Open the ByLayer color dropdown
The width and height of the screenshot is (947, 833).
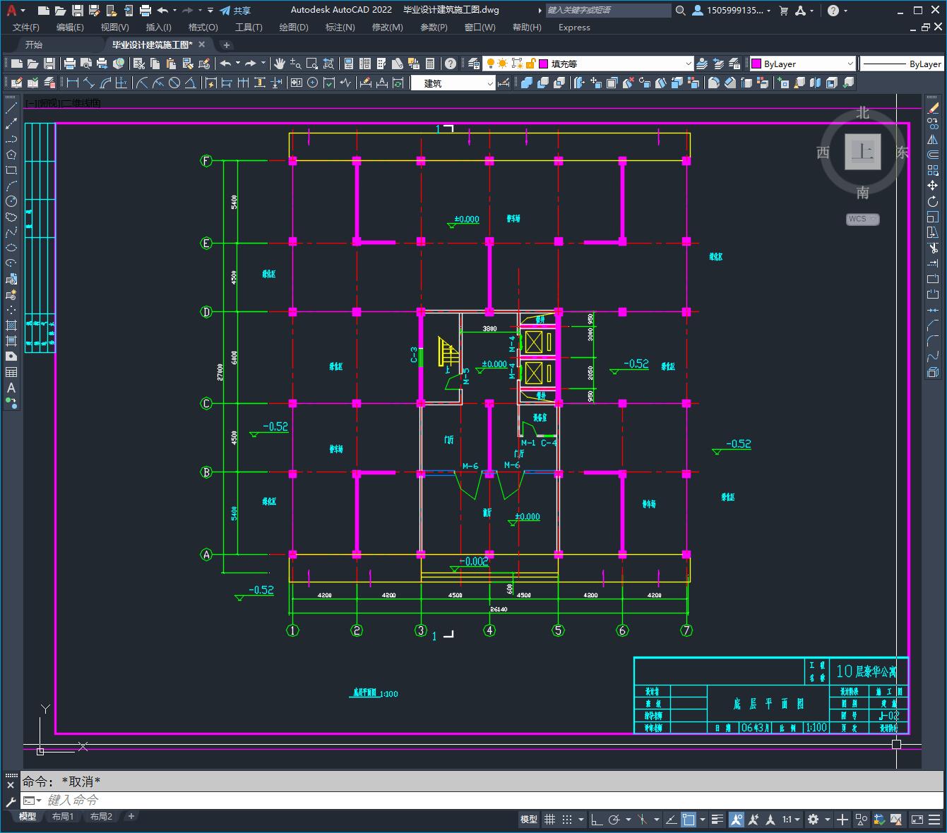(802, 64)
